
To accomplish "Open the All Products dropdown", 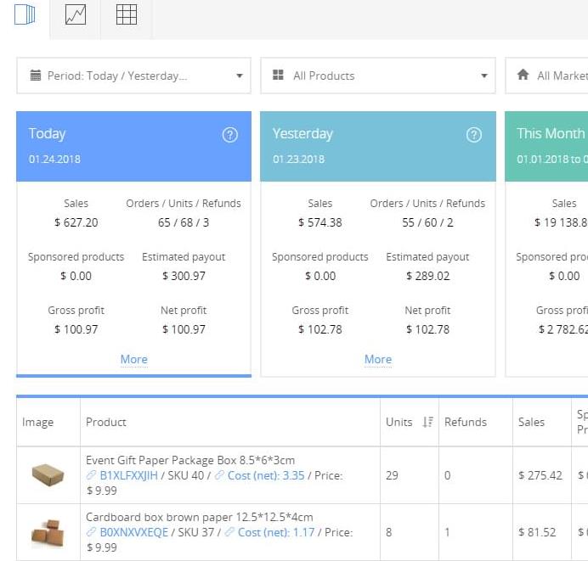I will (x=377, y=76).
